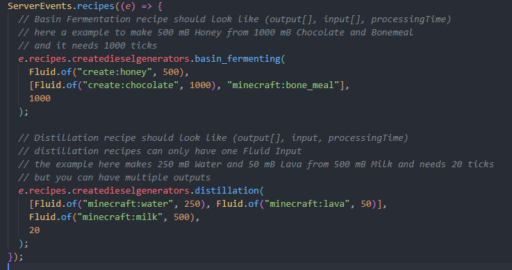Screen dimensions: 512x270
Task: Click the "minecraft:water" string
Action: coord(128,204)
